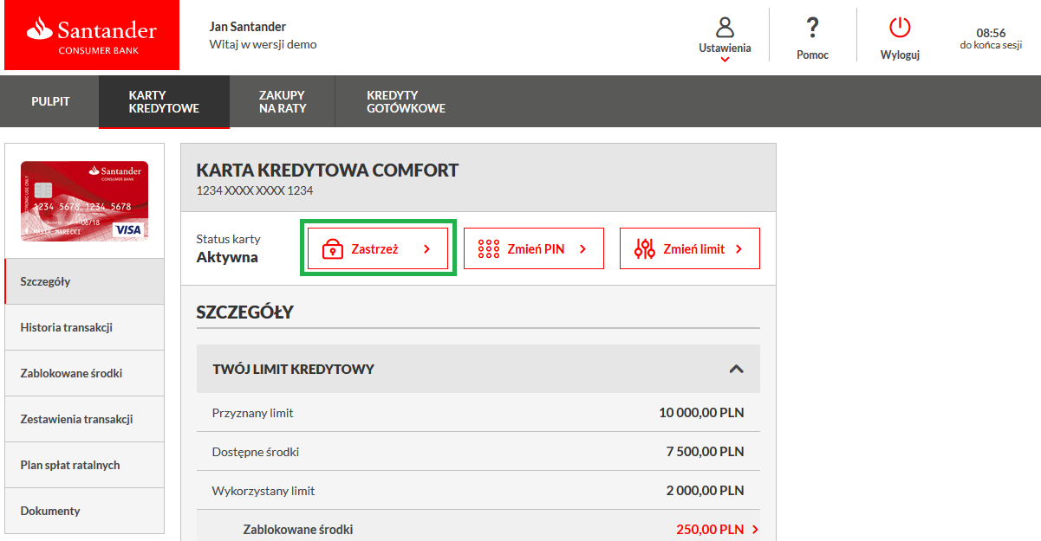1041x541 pixels.
Task: Click the 10 000,00 PLN value
Action: pyautogui.click(x=701, y=413)
